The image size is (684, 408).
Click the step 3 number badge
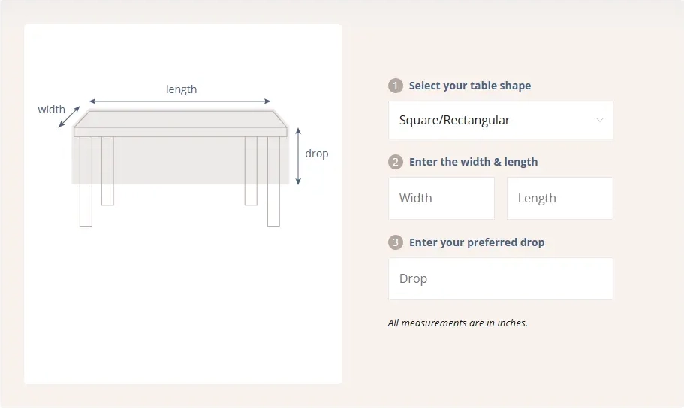[x=396, y=242]
